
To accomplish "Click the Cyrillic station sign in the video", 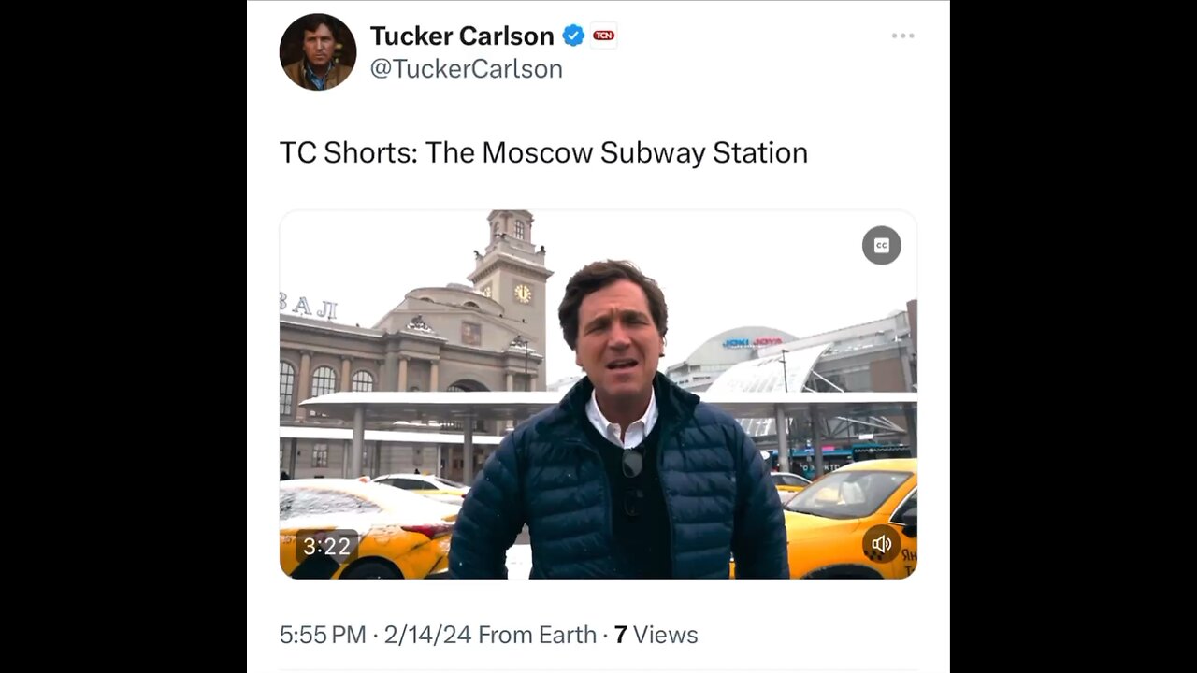I will coord(308,306).
